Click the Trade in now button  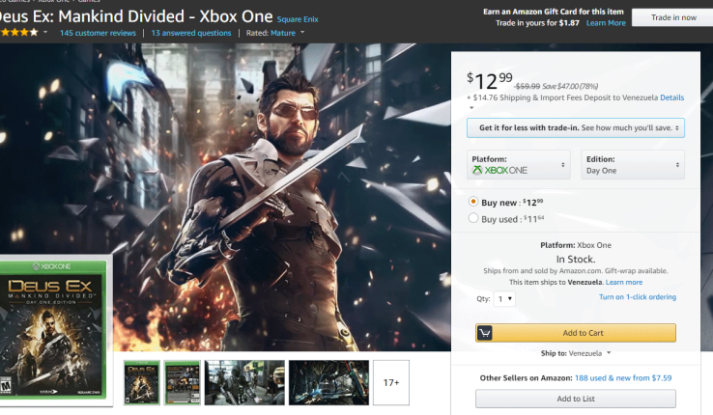point(672,17)
